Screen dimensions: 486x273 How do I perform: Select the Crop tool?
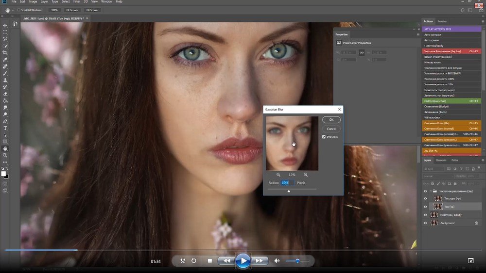(x=5, y=52)
